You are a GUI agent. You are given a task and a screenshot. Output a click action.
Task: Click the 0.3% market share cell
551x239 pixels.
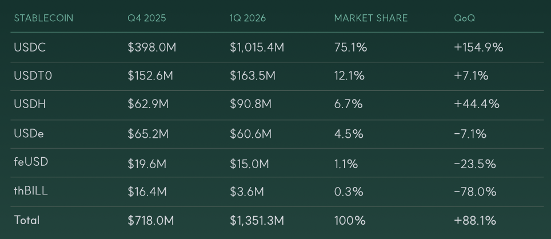pyautogui.click(x=349, y=192)
